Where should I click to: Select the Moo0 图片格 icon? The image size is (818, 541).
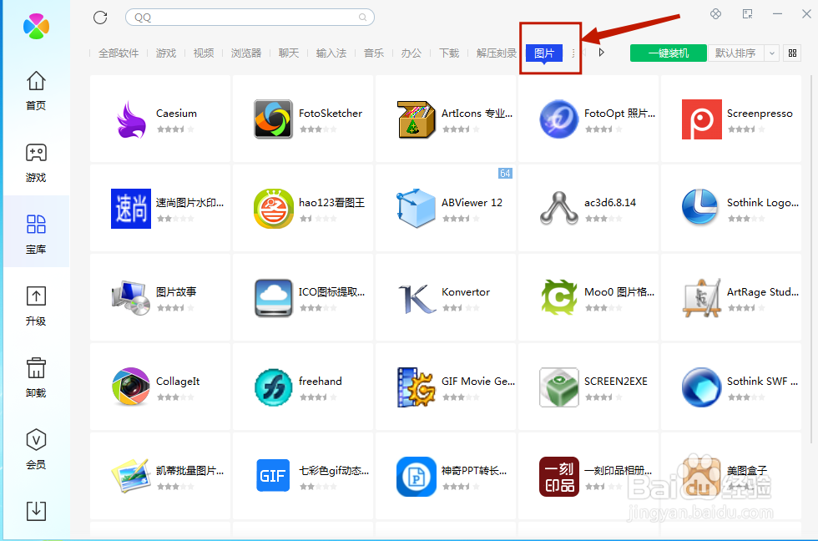[x=558, y=298]
